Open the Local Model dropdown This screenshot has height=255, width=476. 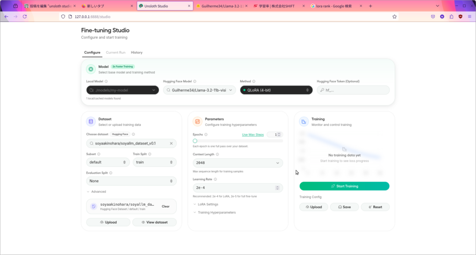[123, 90]
